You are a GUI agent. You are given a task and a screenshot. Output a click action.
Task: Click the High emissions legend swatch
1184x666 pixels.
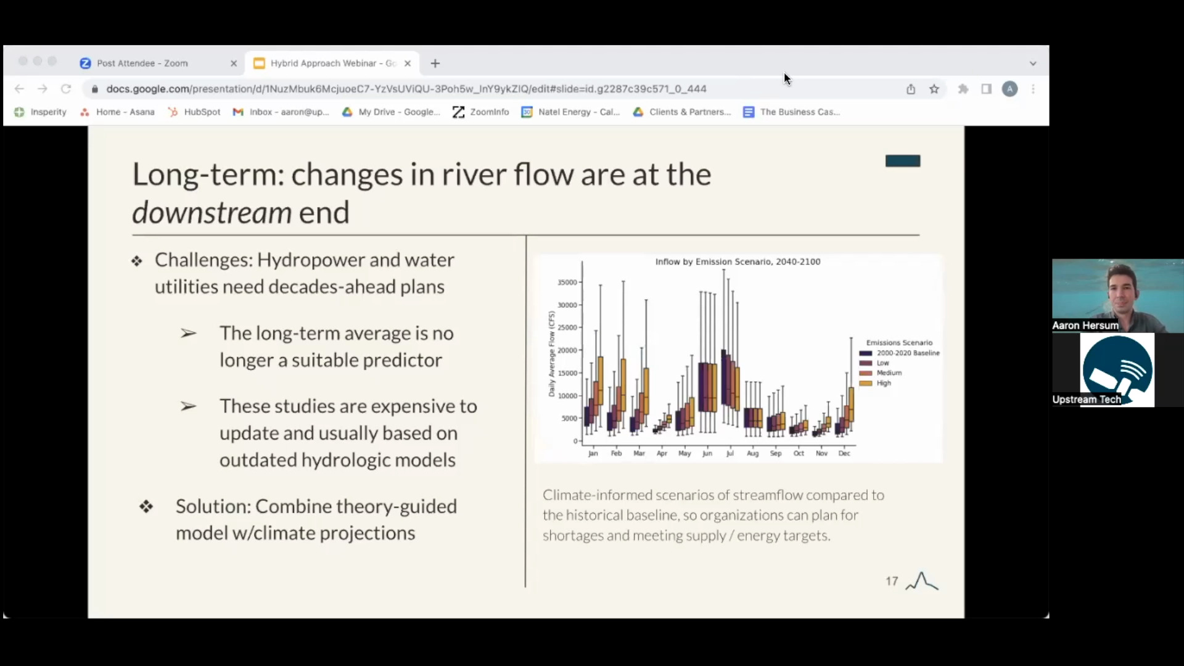866,383
